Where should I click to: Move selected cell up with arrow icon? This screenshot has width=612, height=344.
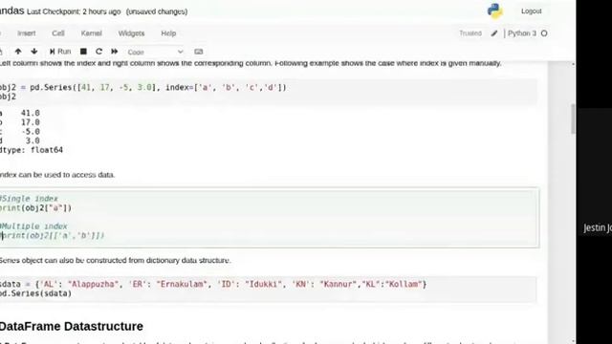pos(18,52)
